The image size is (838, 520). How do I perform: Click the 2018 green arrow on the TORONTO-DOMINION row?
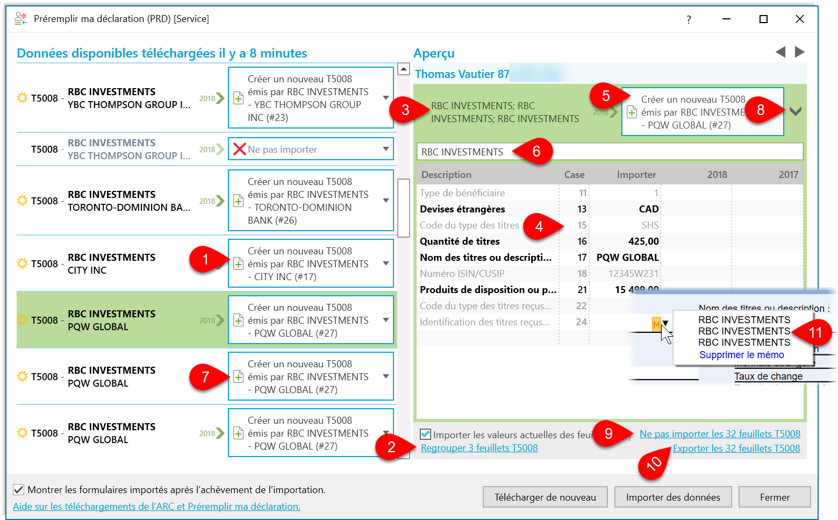click(x=212, y=201)
